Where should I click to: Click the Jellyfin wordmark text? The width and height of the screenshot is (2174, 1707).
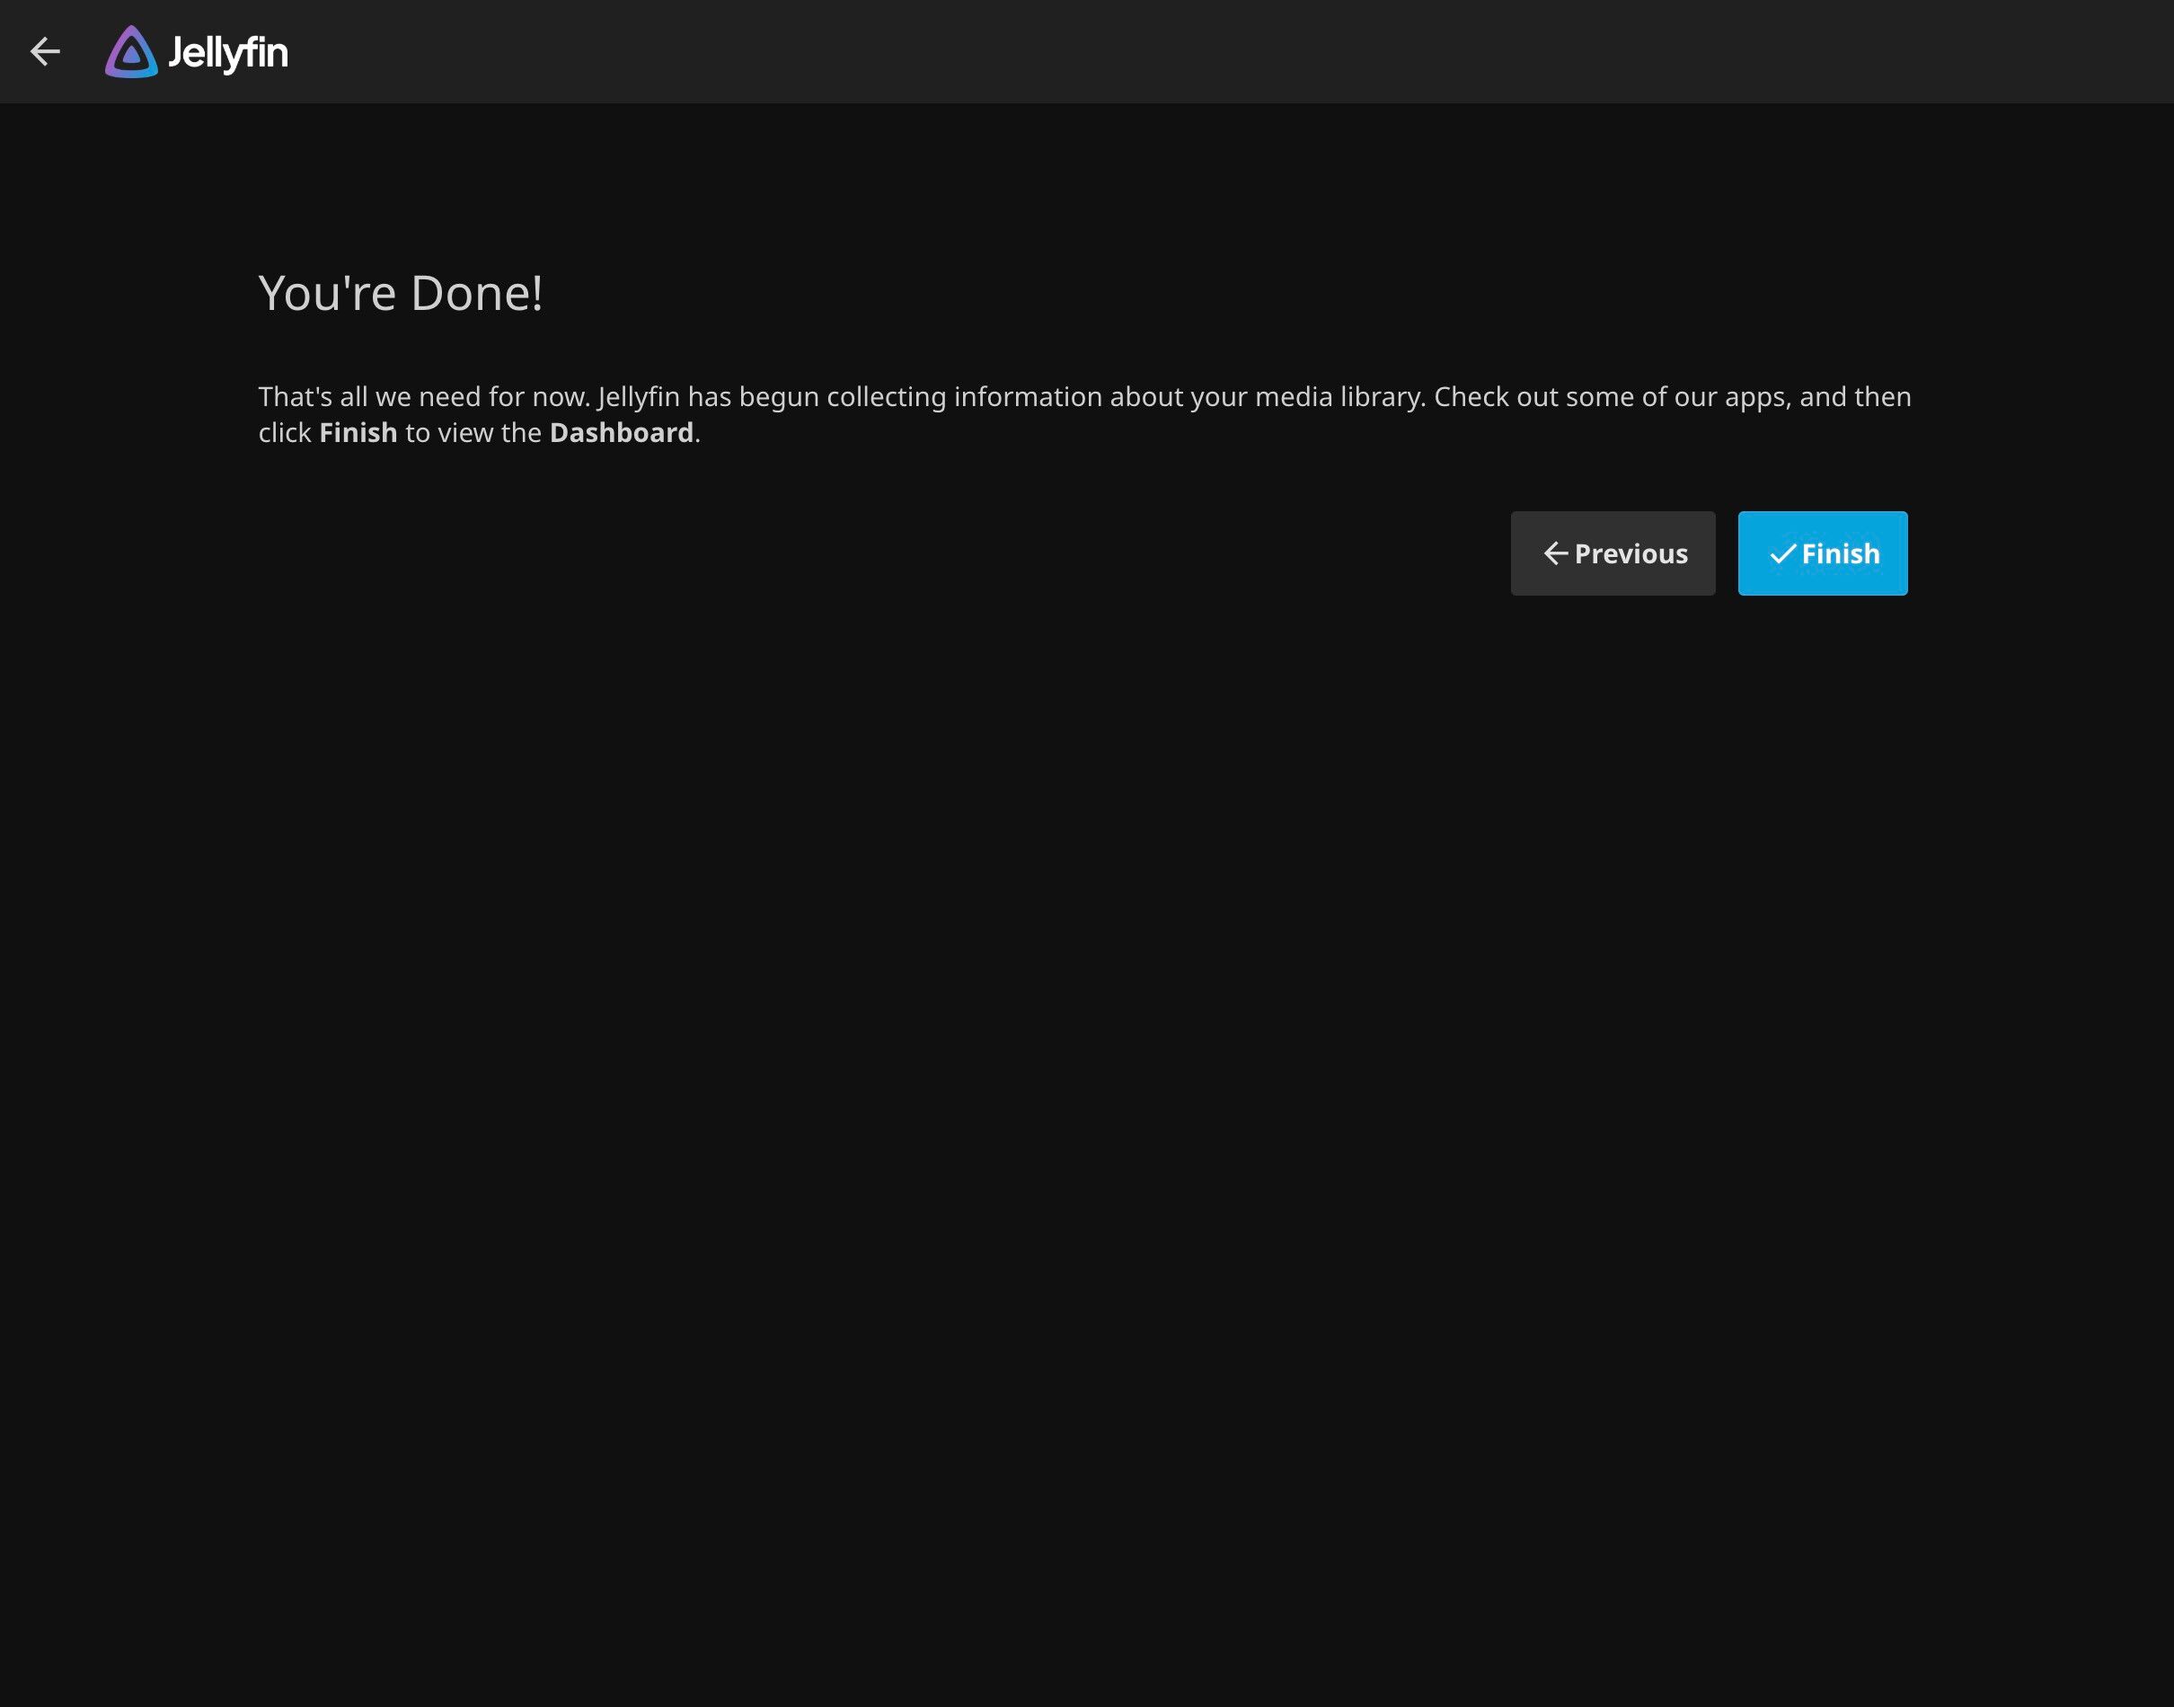[x=228, y=52]
